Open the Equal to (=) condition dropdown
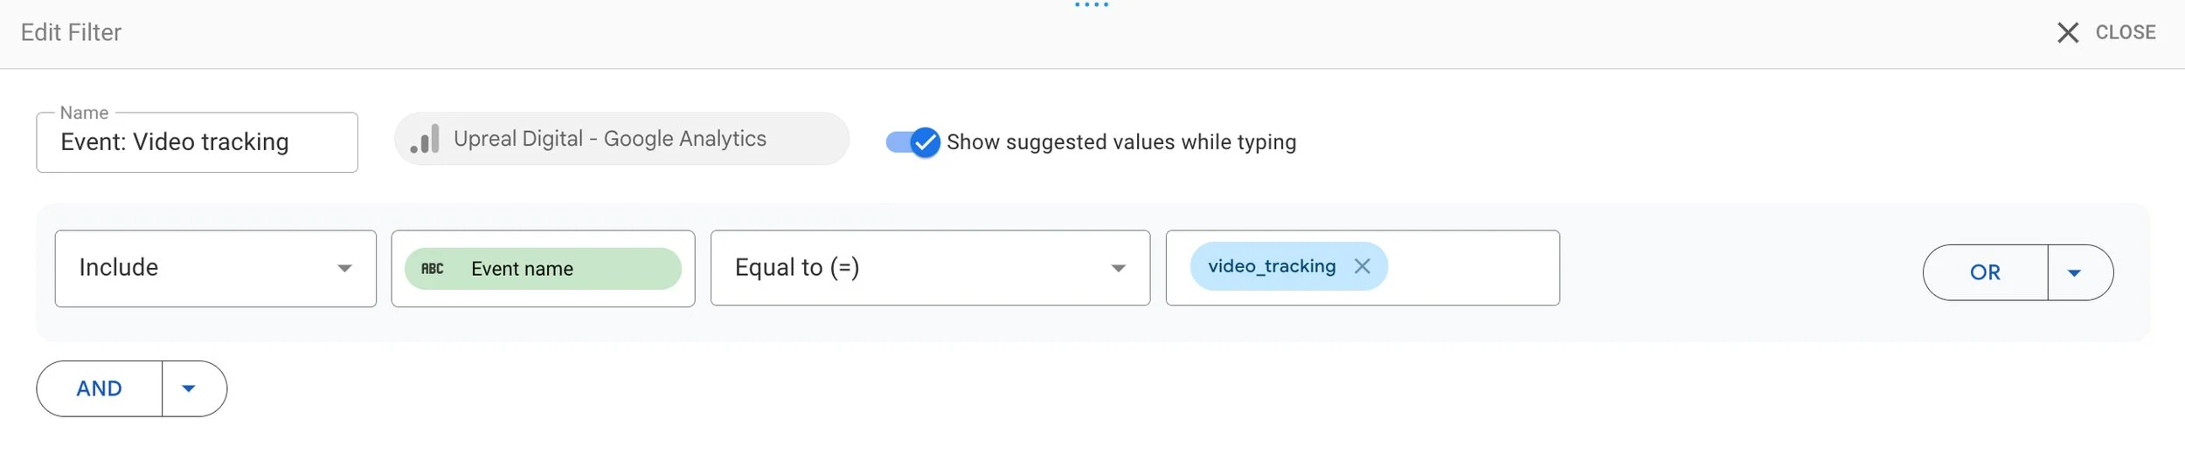 click(930, 268)
